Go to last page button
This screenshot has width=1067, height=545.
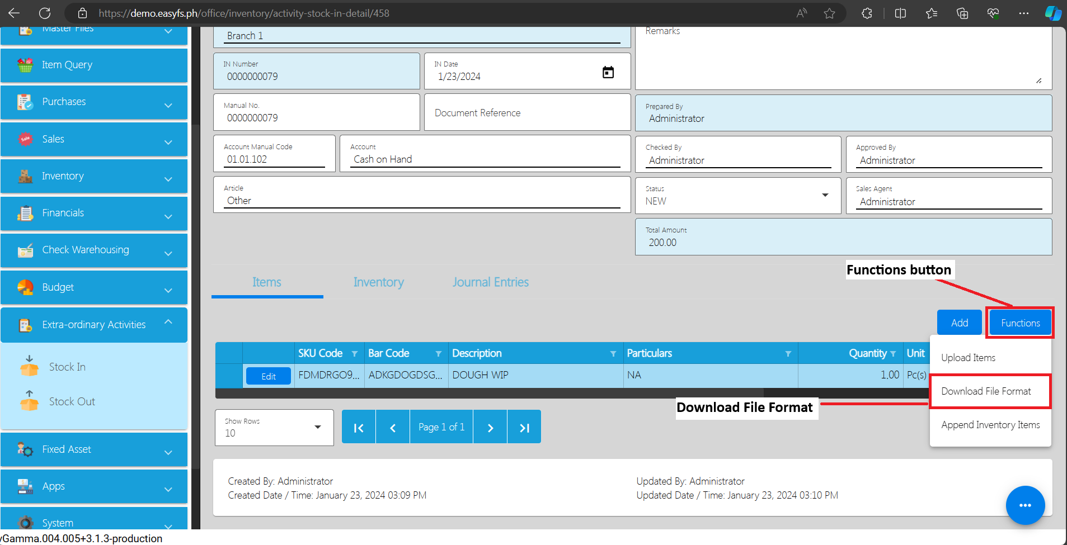pyautogui.click(x=524, y=428)
